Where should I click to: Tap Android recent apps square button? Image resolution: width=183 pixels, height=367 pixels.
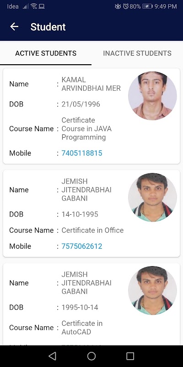pos(130,356)
